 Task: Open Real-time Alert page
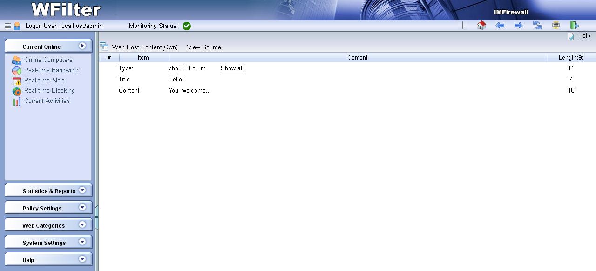click(44, 81)
